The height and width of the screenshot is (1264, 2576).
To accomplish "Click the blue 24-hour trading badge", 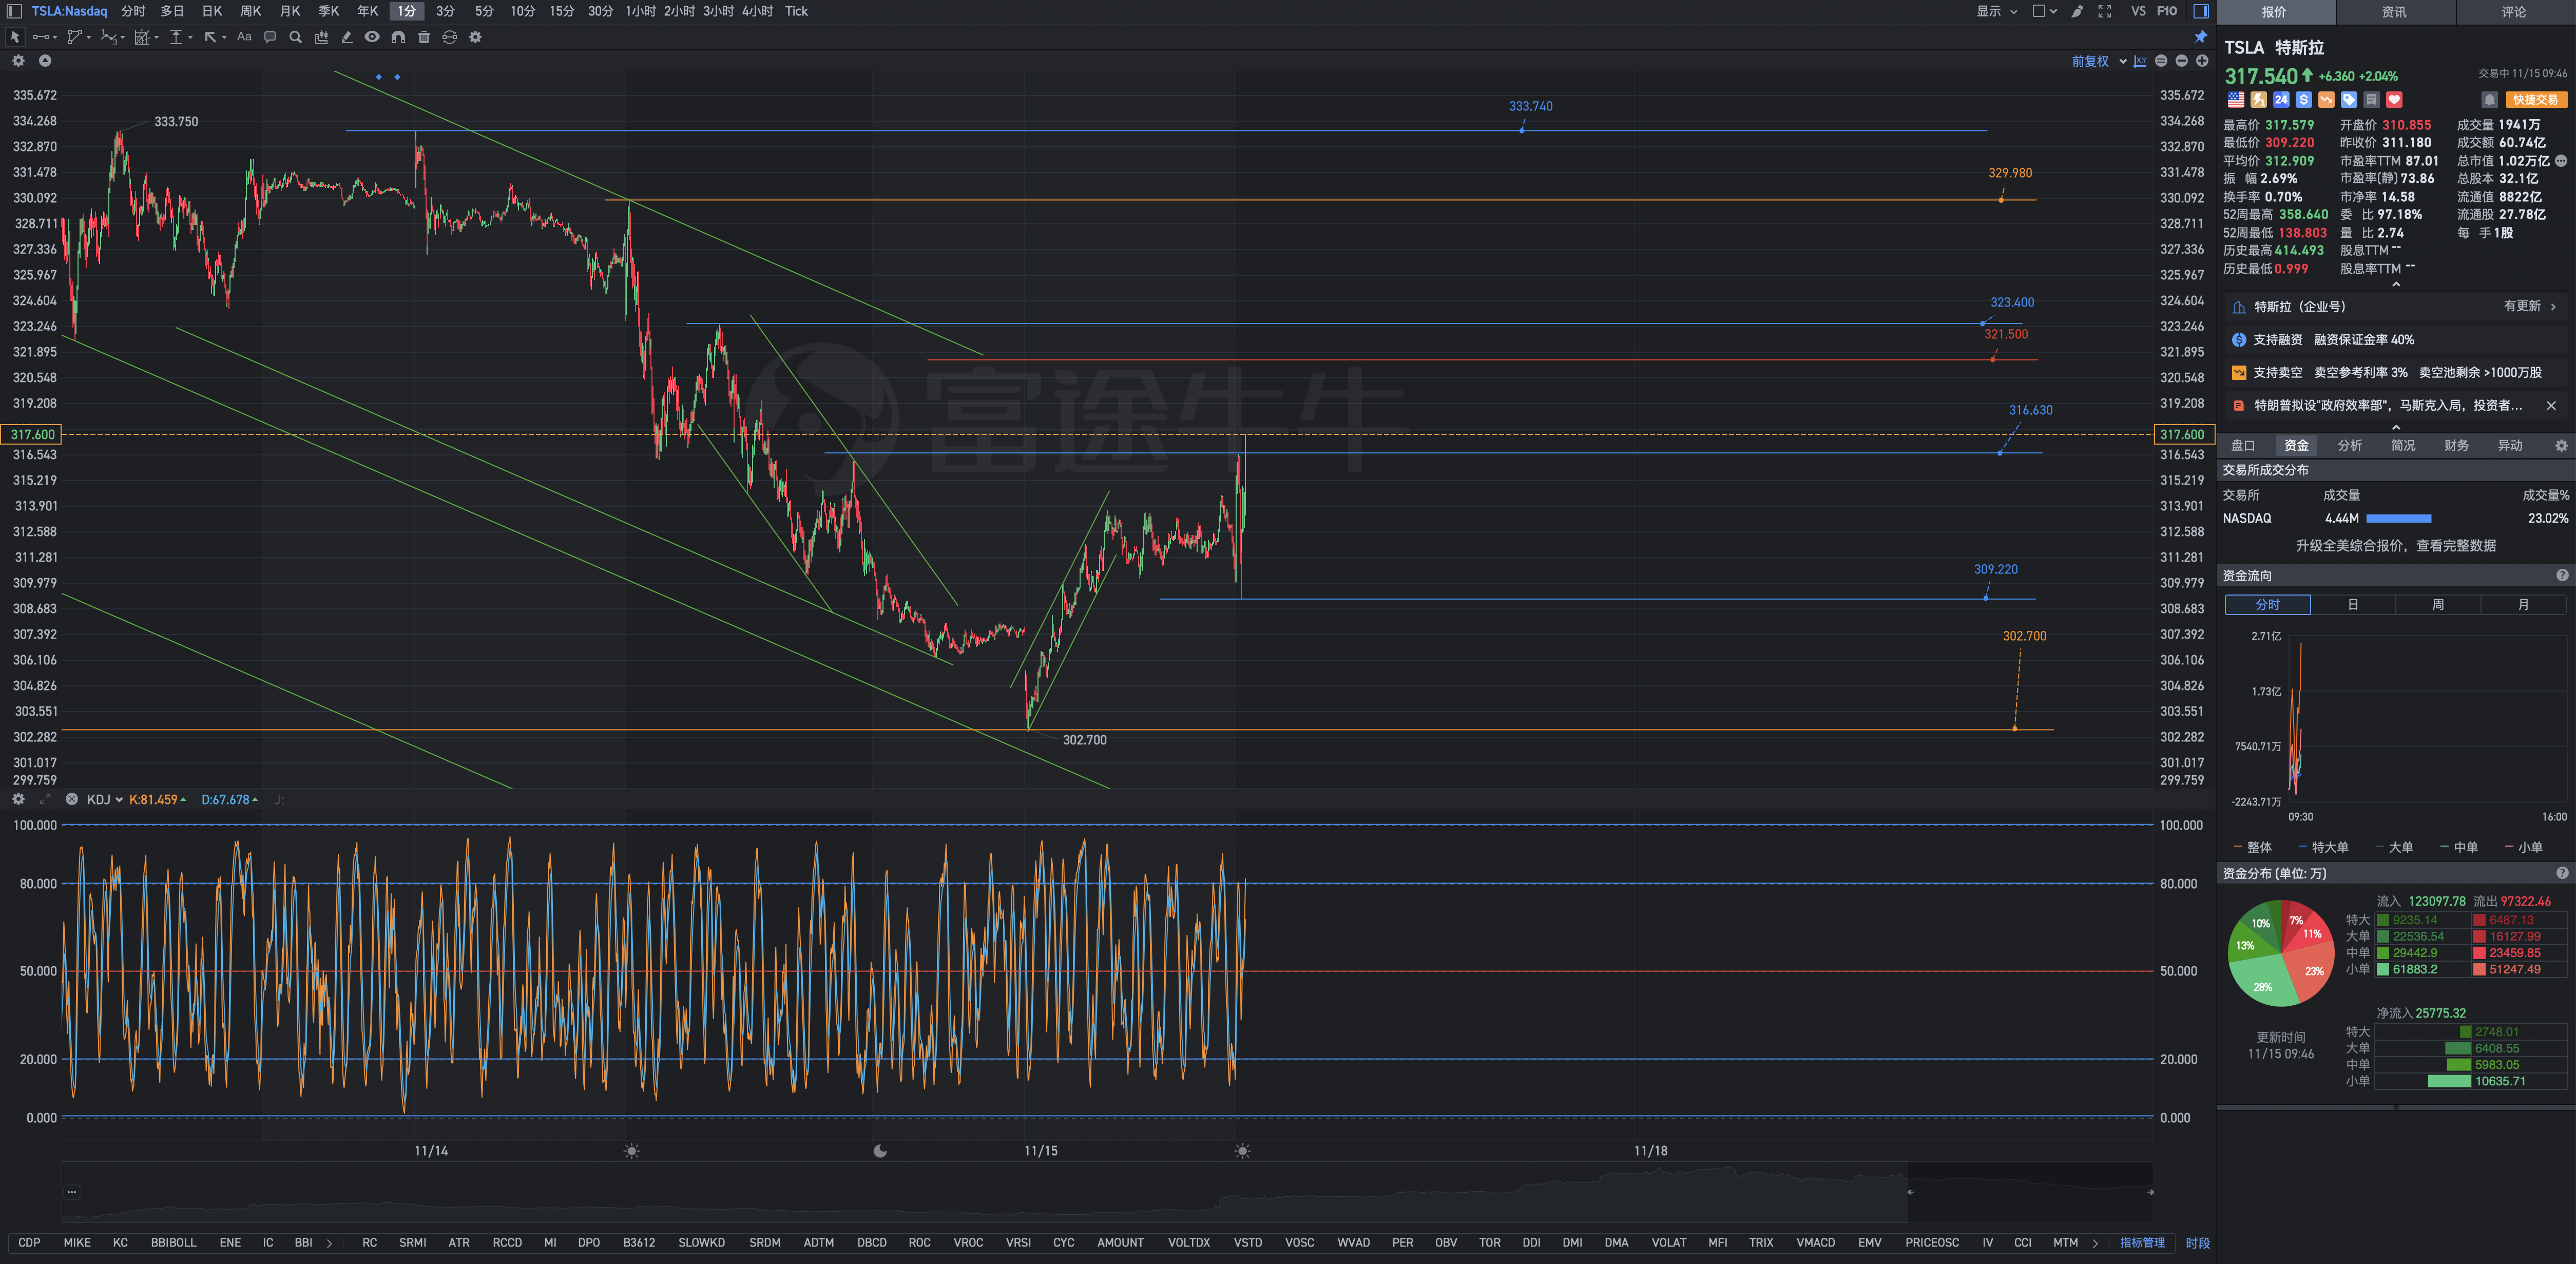I will click(x=2281, y=100).
